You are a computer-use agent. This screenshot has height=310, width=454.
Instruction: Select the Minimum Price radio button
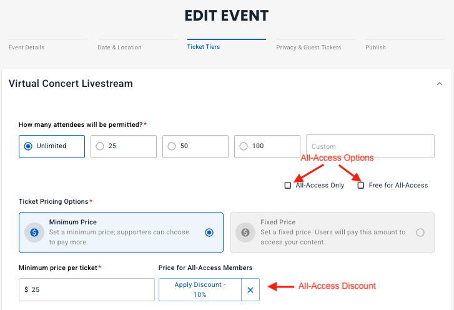coord(209,232)
